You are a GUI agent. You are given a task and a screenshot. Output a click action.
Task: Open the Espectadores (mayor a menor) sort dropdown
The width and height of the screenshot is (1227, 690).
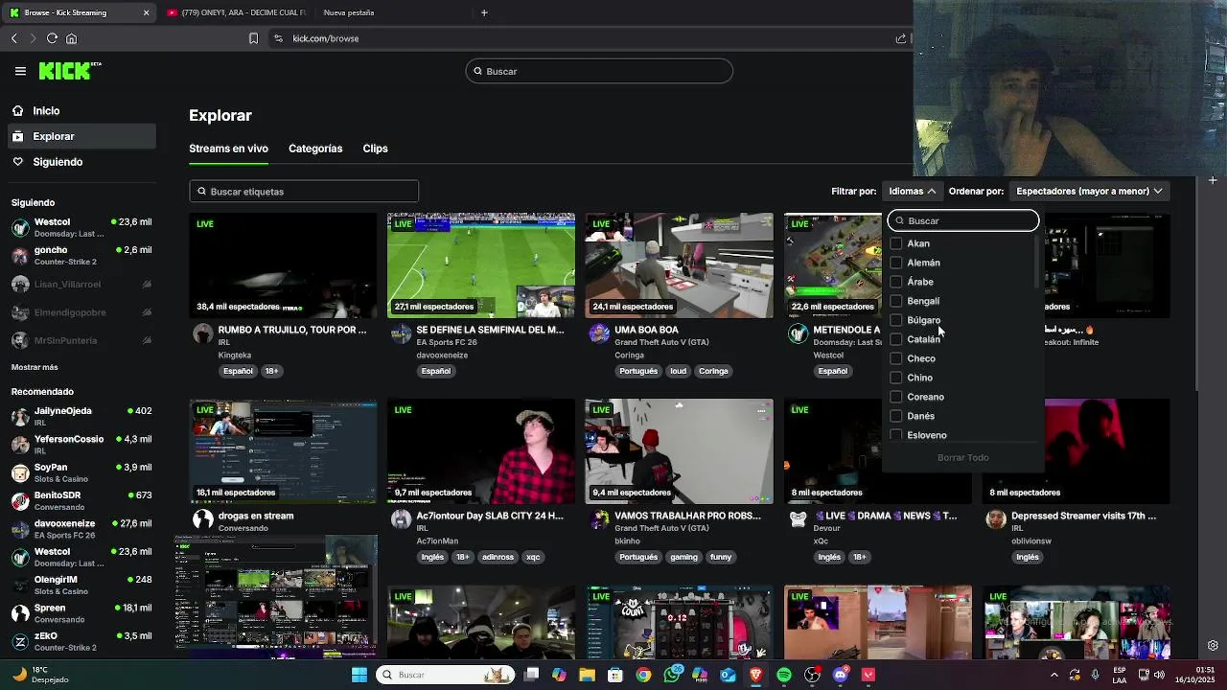coord(1089,191)
